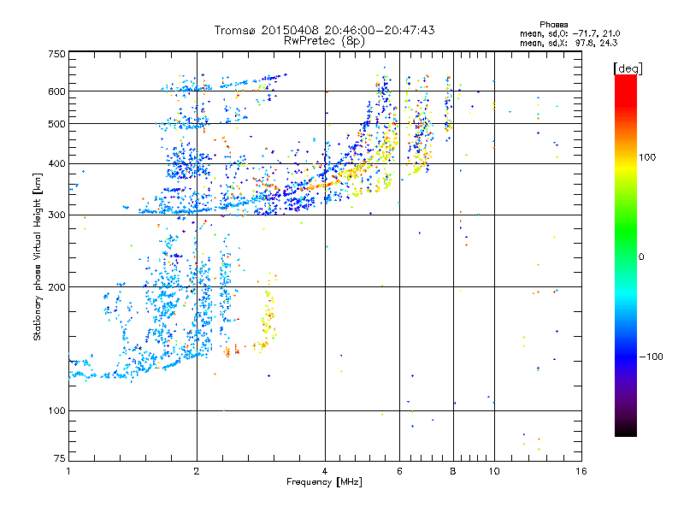
Task: Click the '200' y-axis tick label
Action: 56,287
